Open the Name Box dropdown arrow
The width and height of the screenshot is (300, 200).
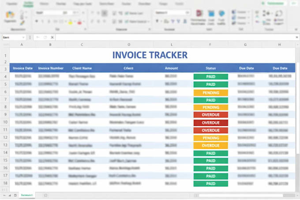pos(23,38)
